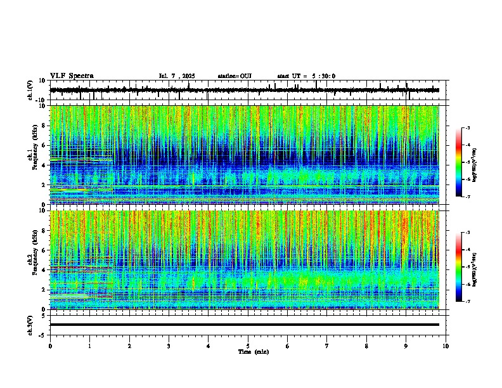
Task: Click the time axis tick label "9"
Action: coord(406,346)
